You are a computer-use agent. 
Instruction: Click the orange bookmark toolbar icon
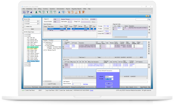[84, 12]
